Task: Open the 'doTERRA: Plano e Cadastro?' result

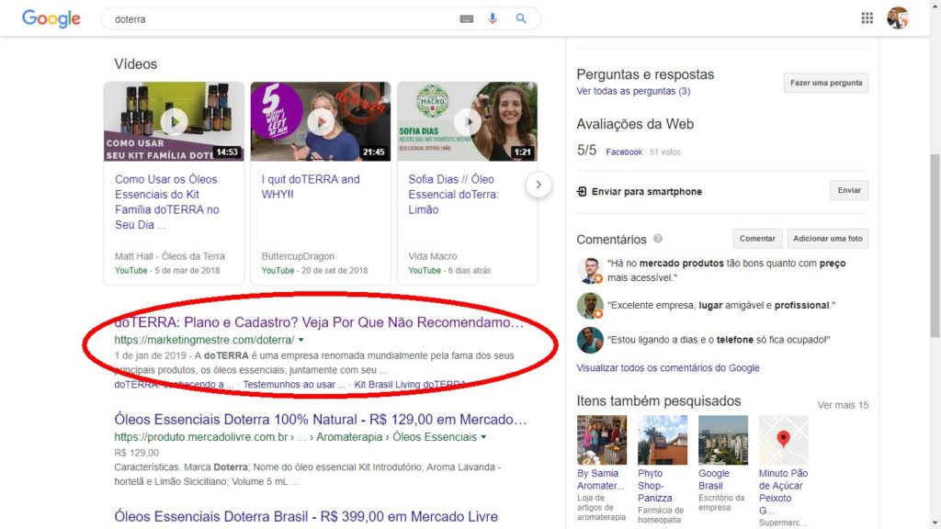Action: tap(319, 322)
